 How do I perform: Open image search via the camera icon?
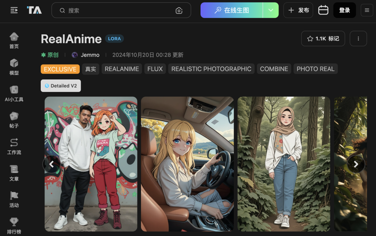pos(179,10)
